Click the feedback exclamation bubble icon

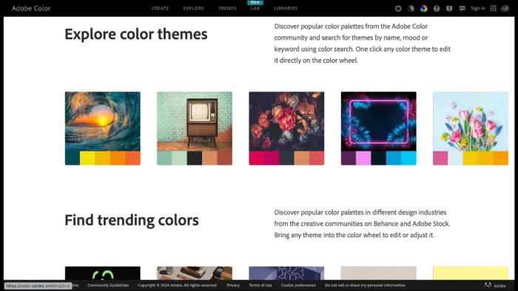[x=449, y=9]
